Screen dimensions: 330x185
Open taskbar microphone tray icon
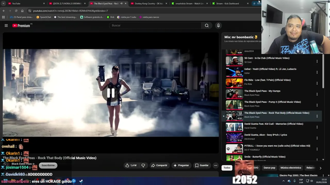coord(295,181)
